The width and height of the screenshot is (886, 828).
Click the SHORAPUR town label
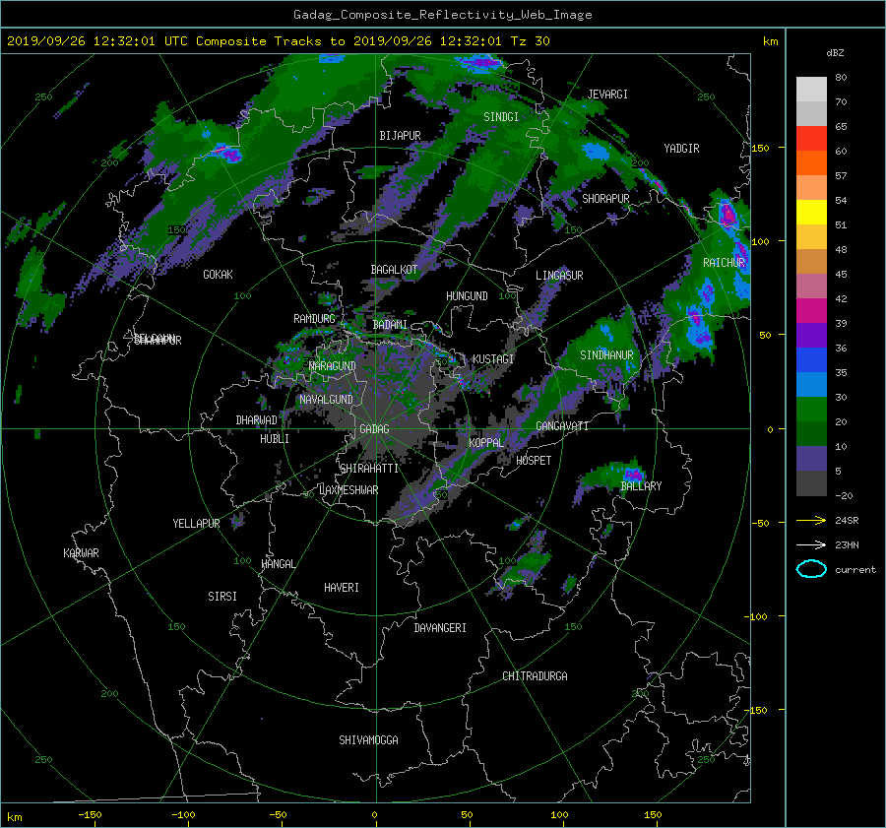coord(605,198)
